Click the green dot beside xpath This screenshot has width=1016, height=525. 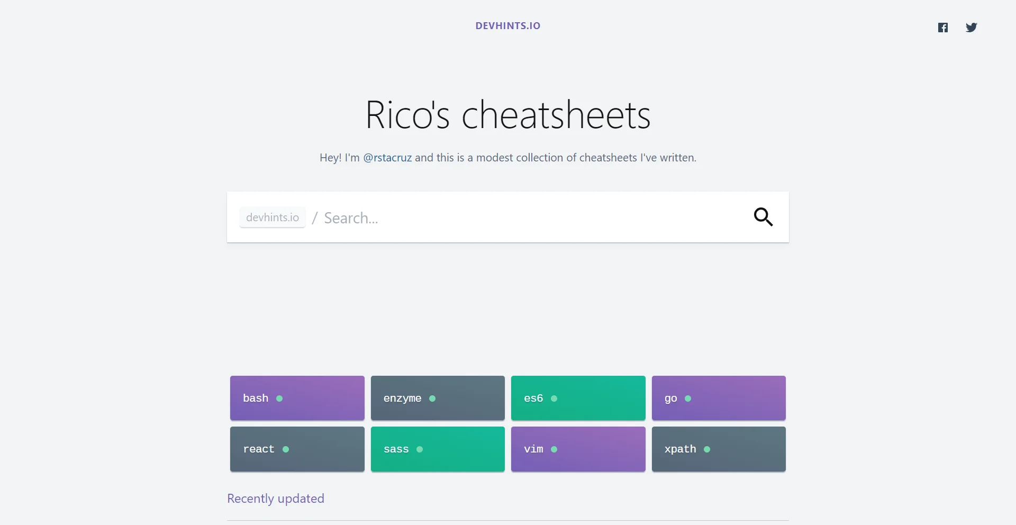tap(707, 449)
